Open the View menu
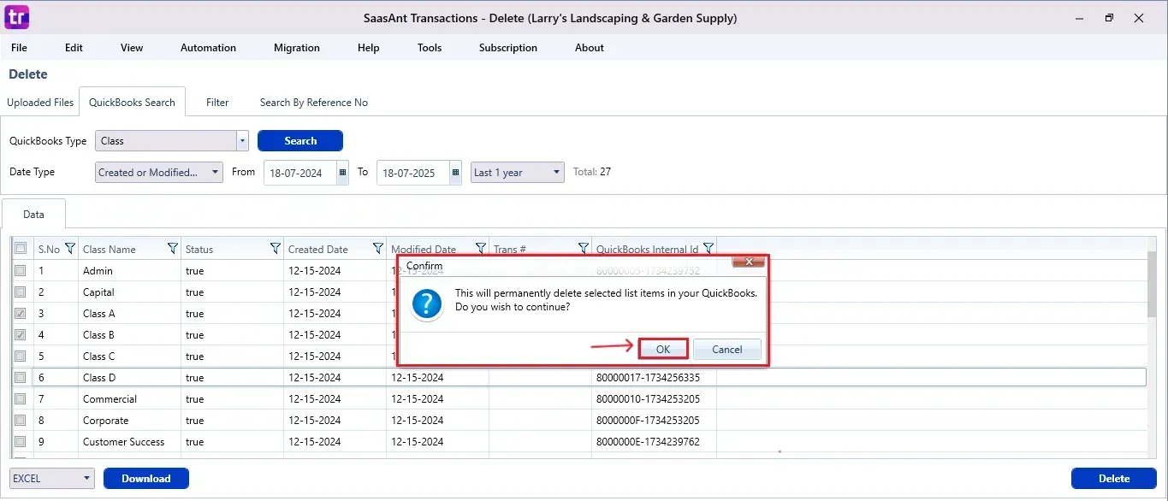Screen dimensions: 1168x501 pyautogui.click(x=132, y=48)
